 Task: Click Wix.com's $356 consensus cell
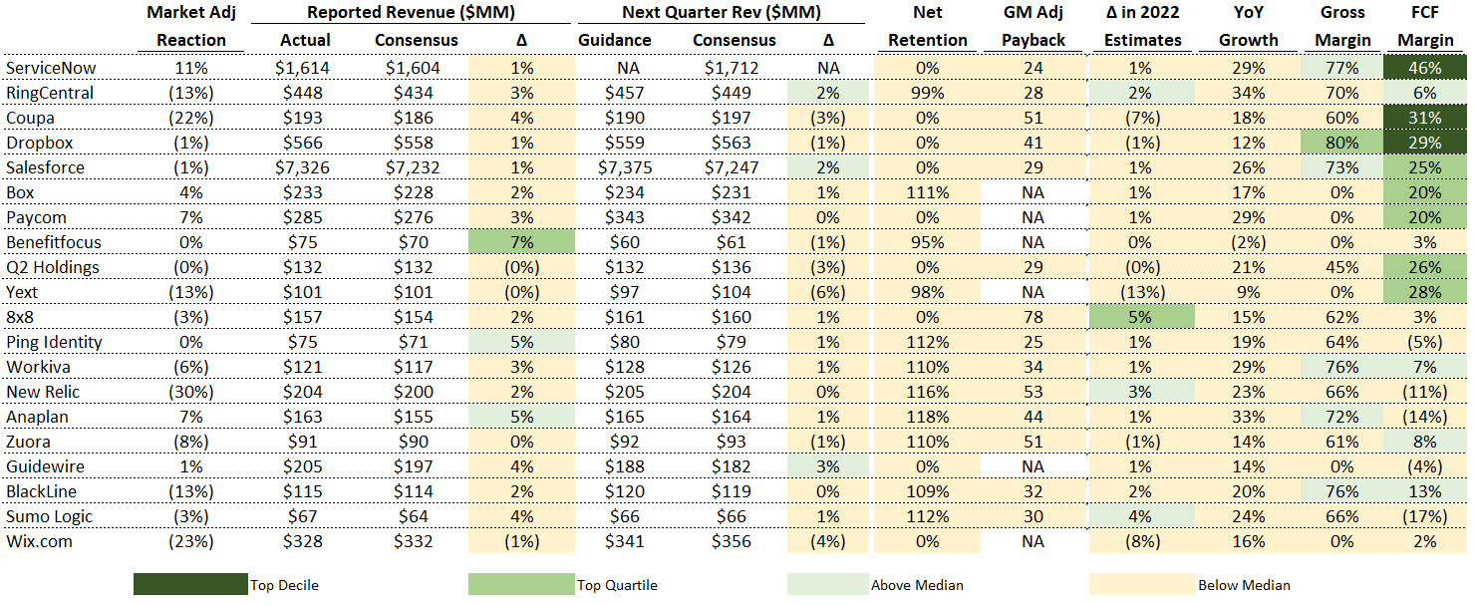[x=736, y=541]
